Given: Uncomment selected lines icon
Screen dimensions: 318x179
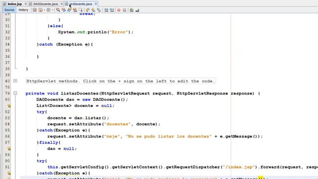Looking at the screenshot, I should click(x=137, y=10).
